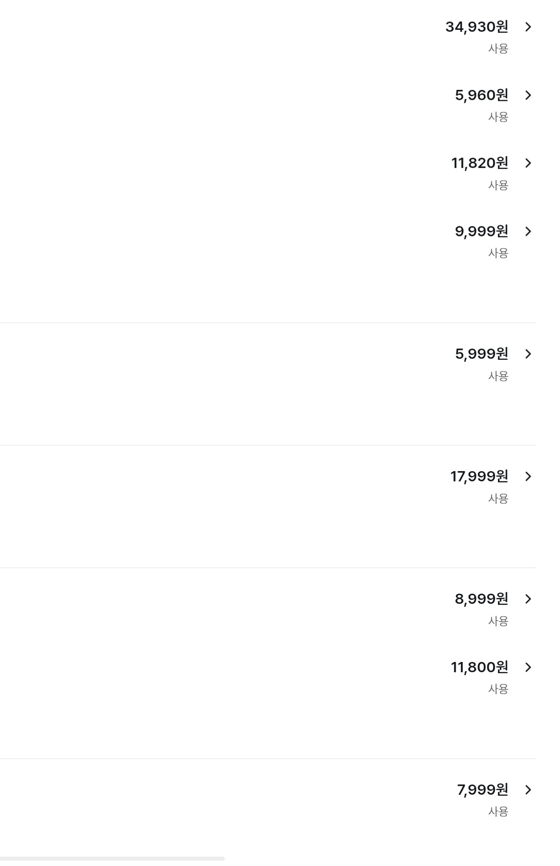View the 11,800원 transaction amount
Image resolution: width=560 pixels, height=866 pixels.
(479, 667)
